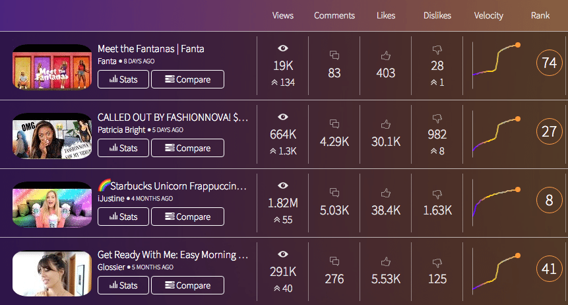Click comments icon in Starbucks Unicorn row
The height and width of the screenshot is (305, 568).
point(334,193)
